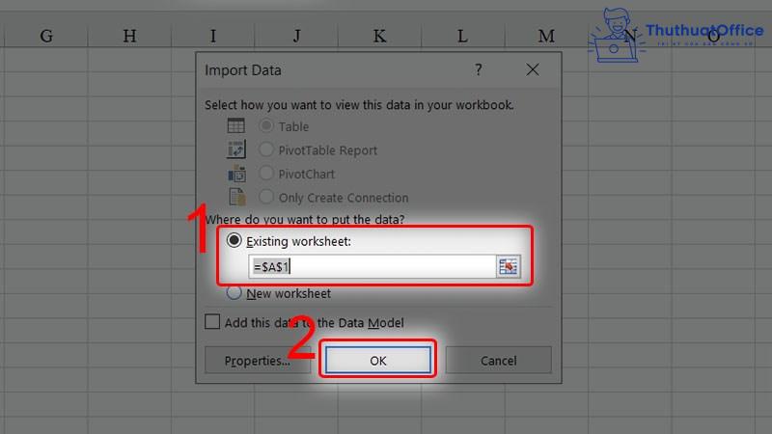The width and height of the screenshot is (772, 434).
Task: Select the PivotTable Report radio option
Action: coord(266,149)
